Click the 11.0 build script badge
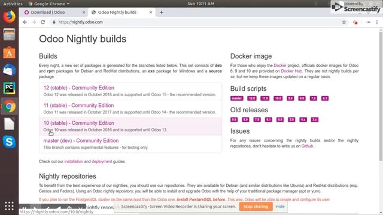The width and height of the screenshot is (383, 215). (x=265, y=98)
